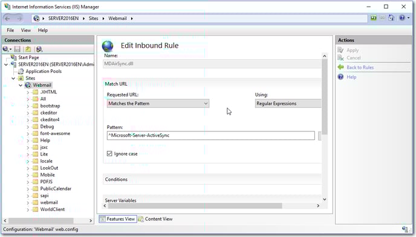This screenshot has width=416, height=237.
Task: Click the SERVER2016EN breadcrumb
Action: [63, 18]
